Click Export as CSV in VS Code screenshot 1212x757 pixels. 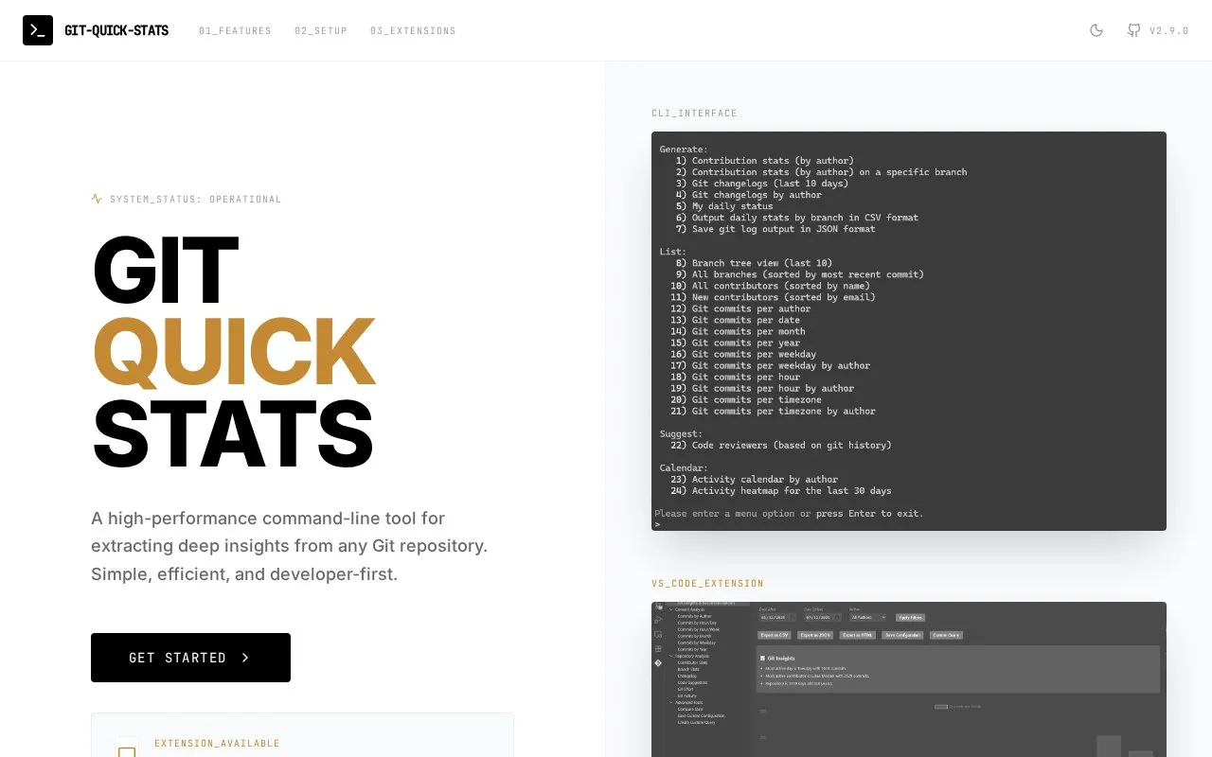pyautogui.click(x=775, y=635)
